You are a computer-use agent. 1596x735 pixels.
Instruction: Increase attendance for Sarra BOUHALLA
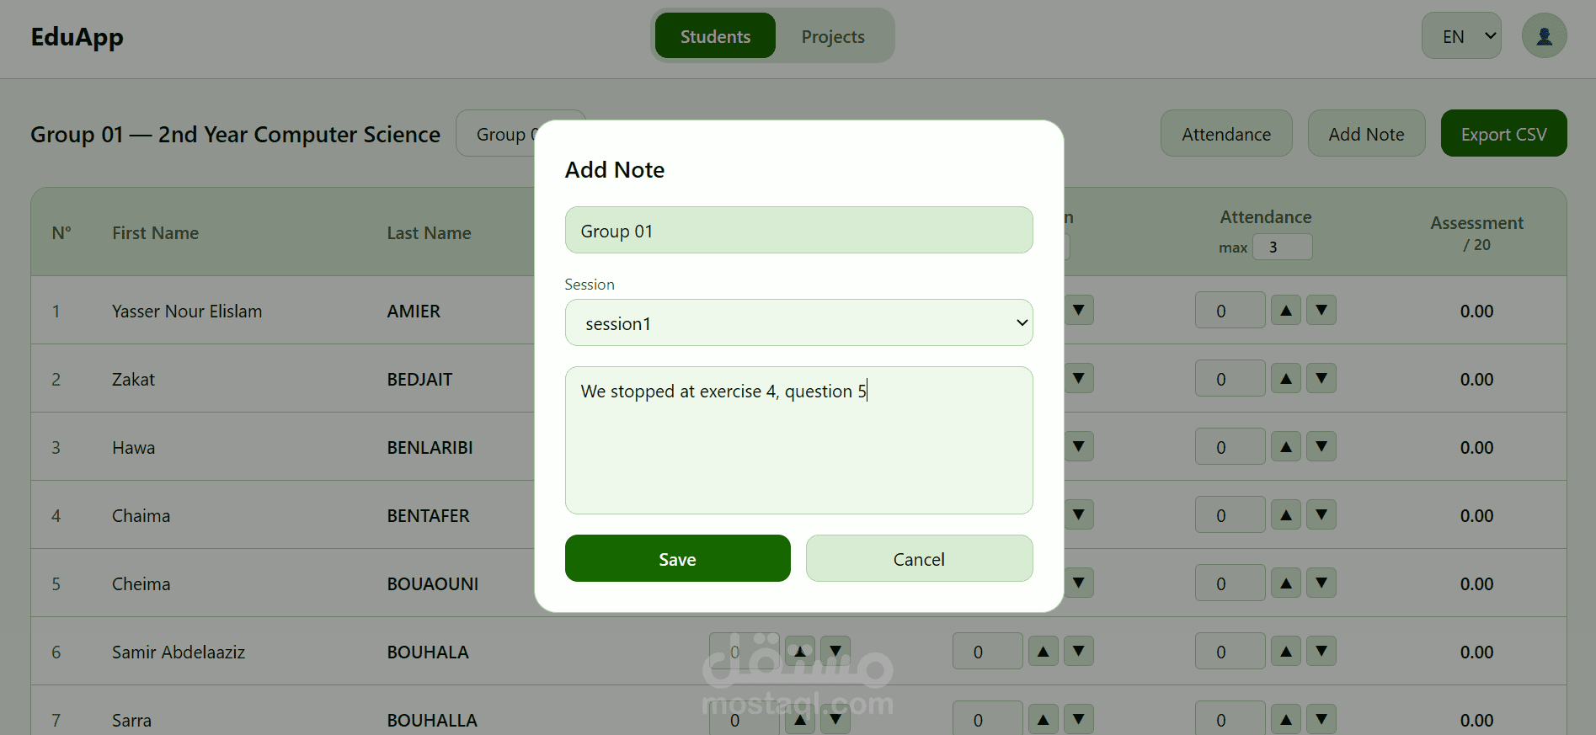pos(1286,720)
